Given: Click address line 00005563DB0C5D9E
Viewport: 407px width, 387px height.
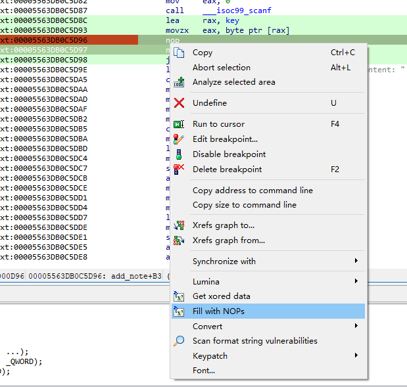Looking at the screenshot, I should pyautogui.click(x=43, y=70).
